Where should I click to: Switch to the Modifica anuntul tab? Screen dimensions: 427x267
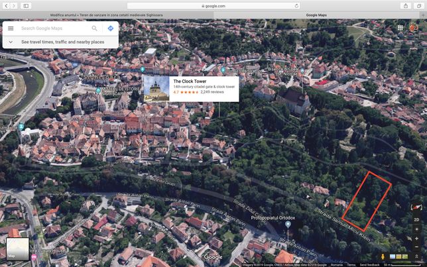coord(107,15)
